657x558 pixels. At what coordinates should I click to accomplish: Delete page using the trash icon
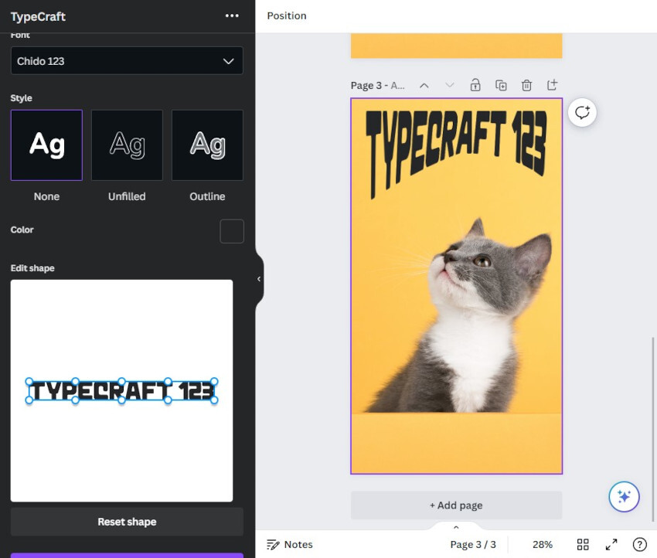526,85
